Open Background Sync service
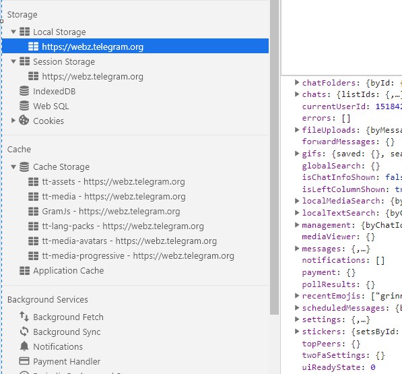 coord(67,332)
